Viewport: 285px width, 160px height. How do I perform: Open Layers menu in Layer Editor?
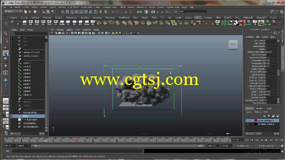click(249, 112)
